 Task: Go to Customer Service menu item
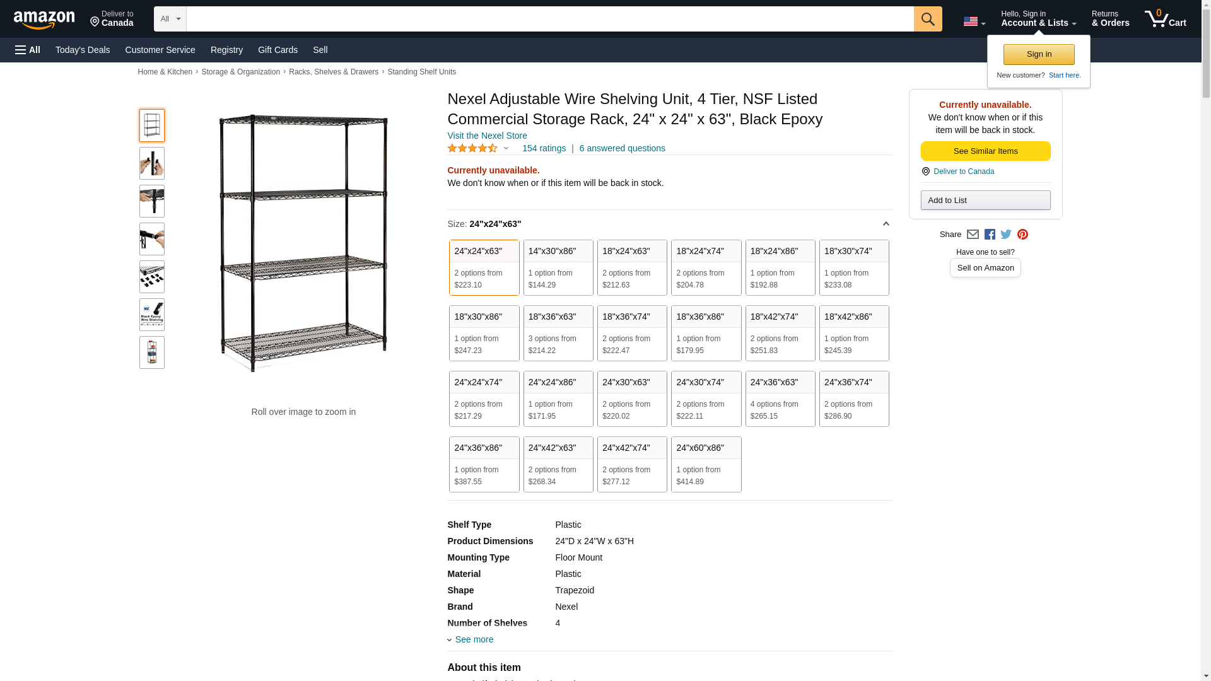[160, 50]
